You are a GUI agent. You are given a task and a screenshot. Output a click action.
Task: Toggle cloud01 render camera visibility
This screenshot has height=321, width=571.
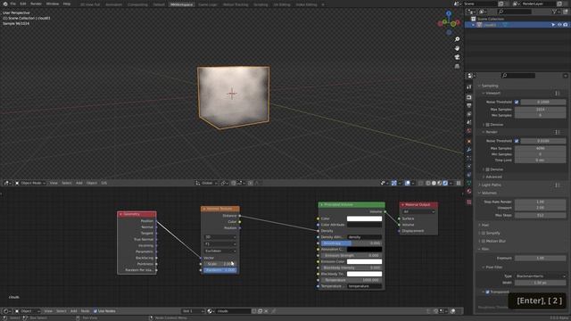[565, 25]
